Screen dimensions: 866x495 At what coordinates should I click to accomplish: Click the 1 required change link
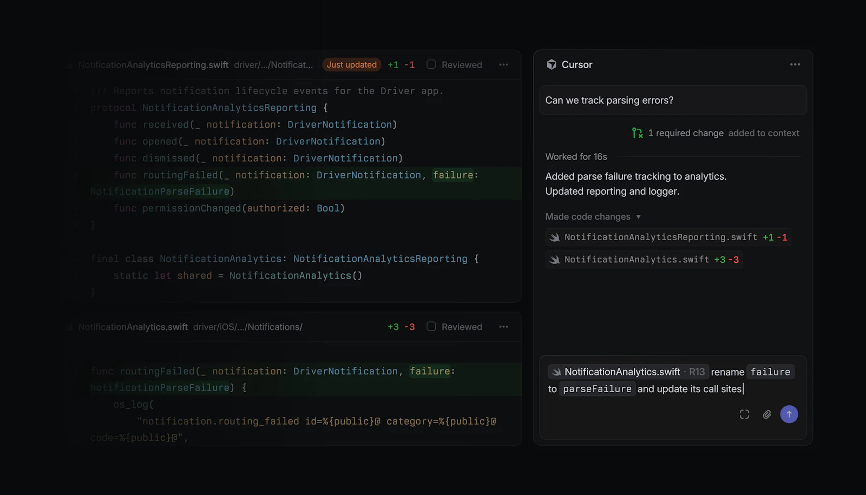point(686,133)
